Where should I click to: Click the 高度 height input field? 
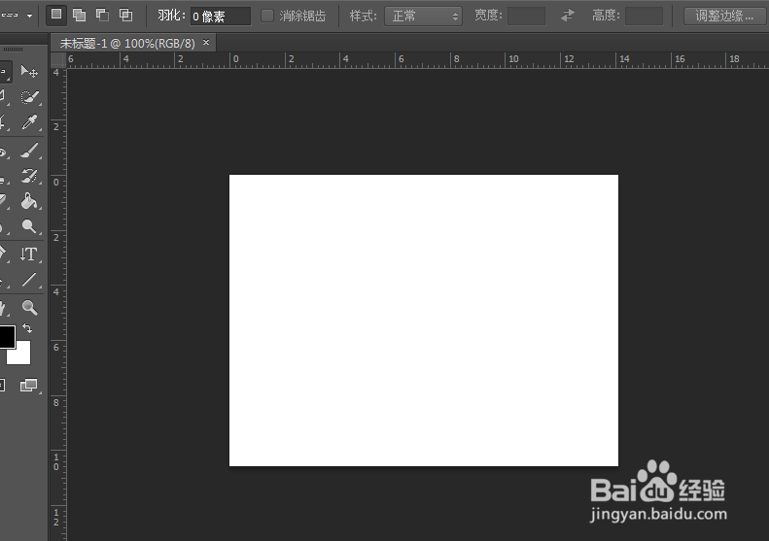[x=644, y=17]
